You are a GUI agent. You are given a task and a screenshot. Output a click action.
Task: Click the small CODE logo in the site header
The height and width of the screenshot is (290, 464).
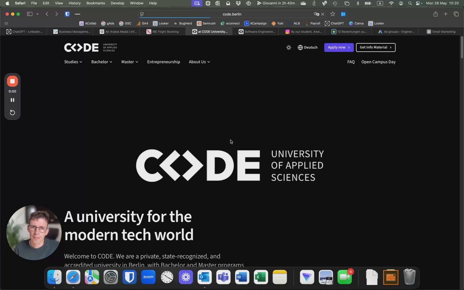(x=91, y=47)
